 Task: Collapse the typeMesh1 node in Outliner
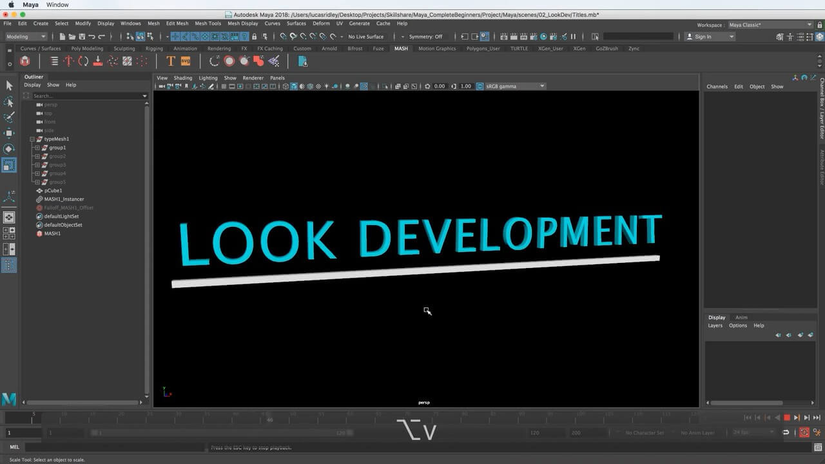(x=32, y=139)
